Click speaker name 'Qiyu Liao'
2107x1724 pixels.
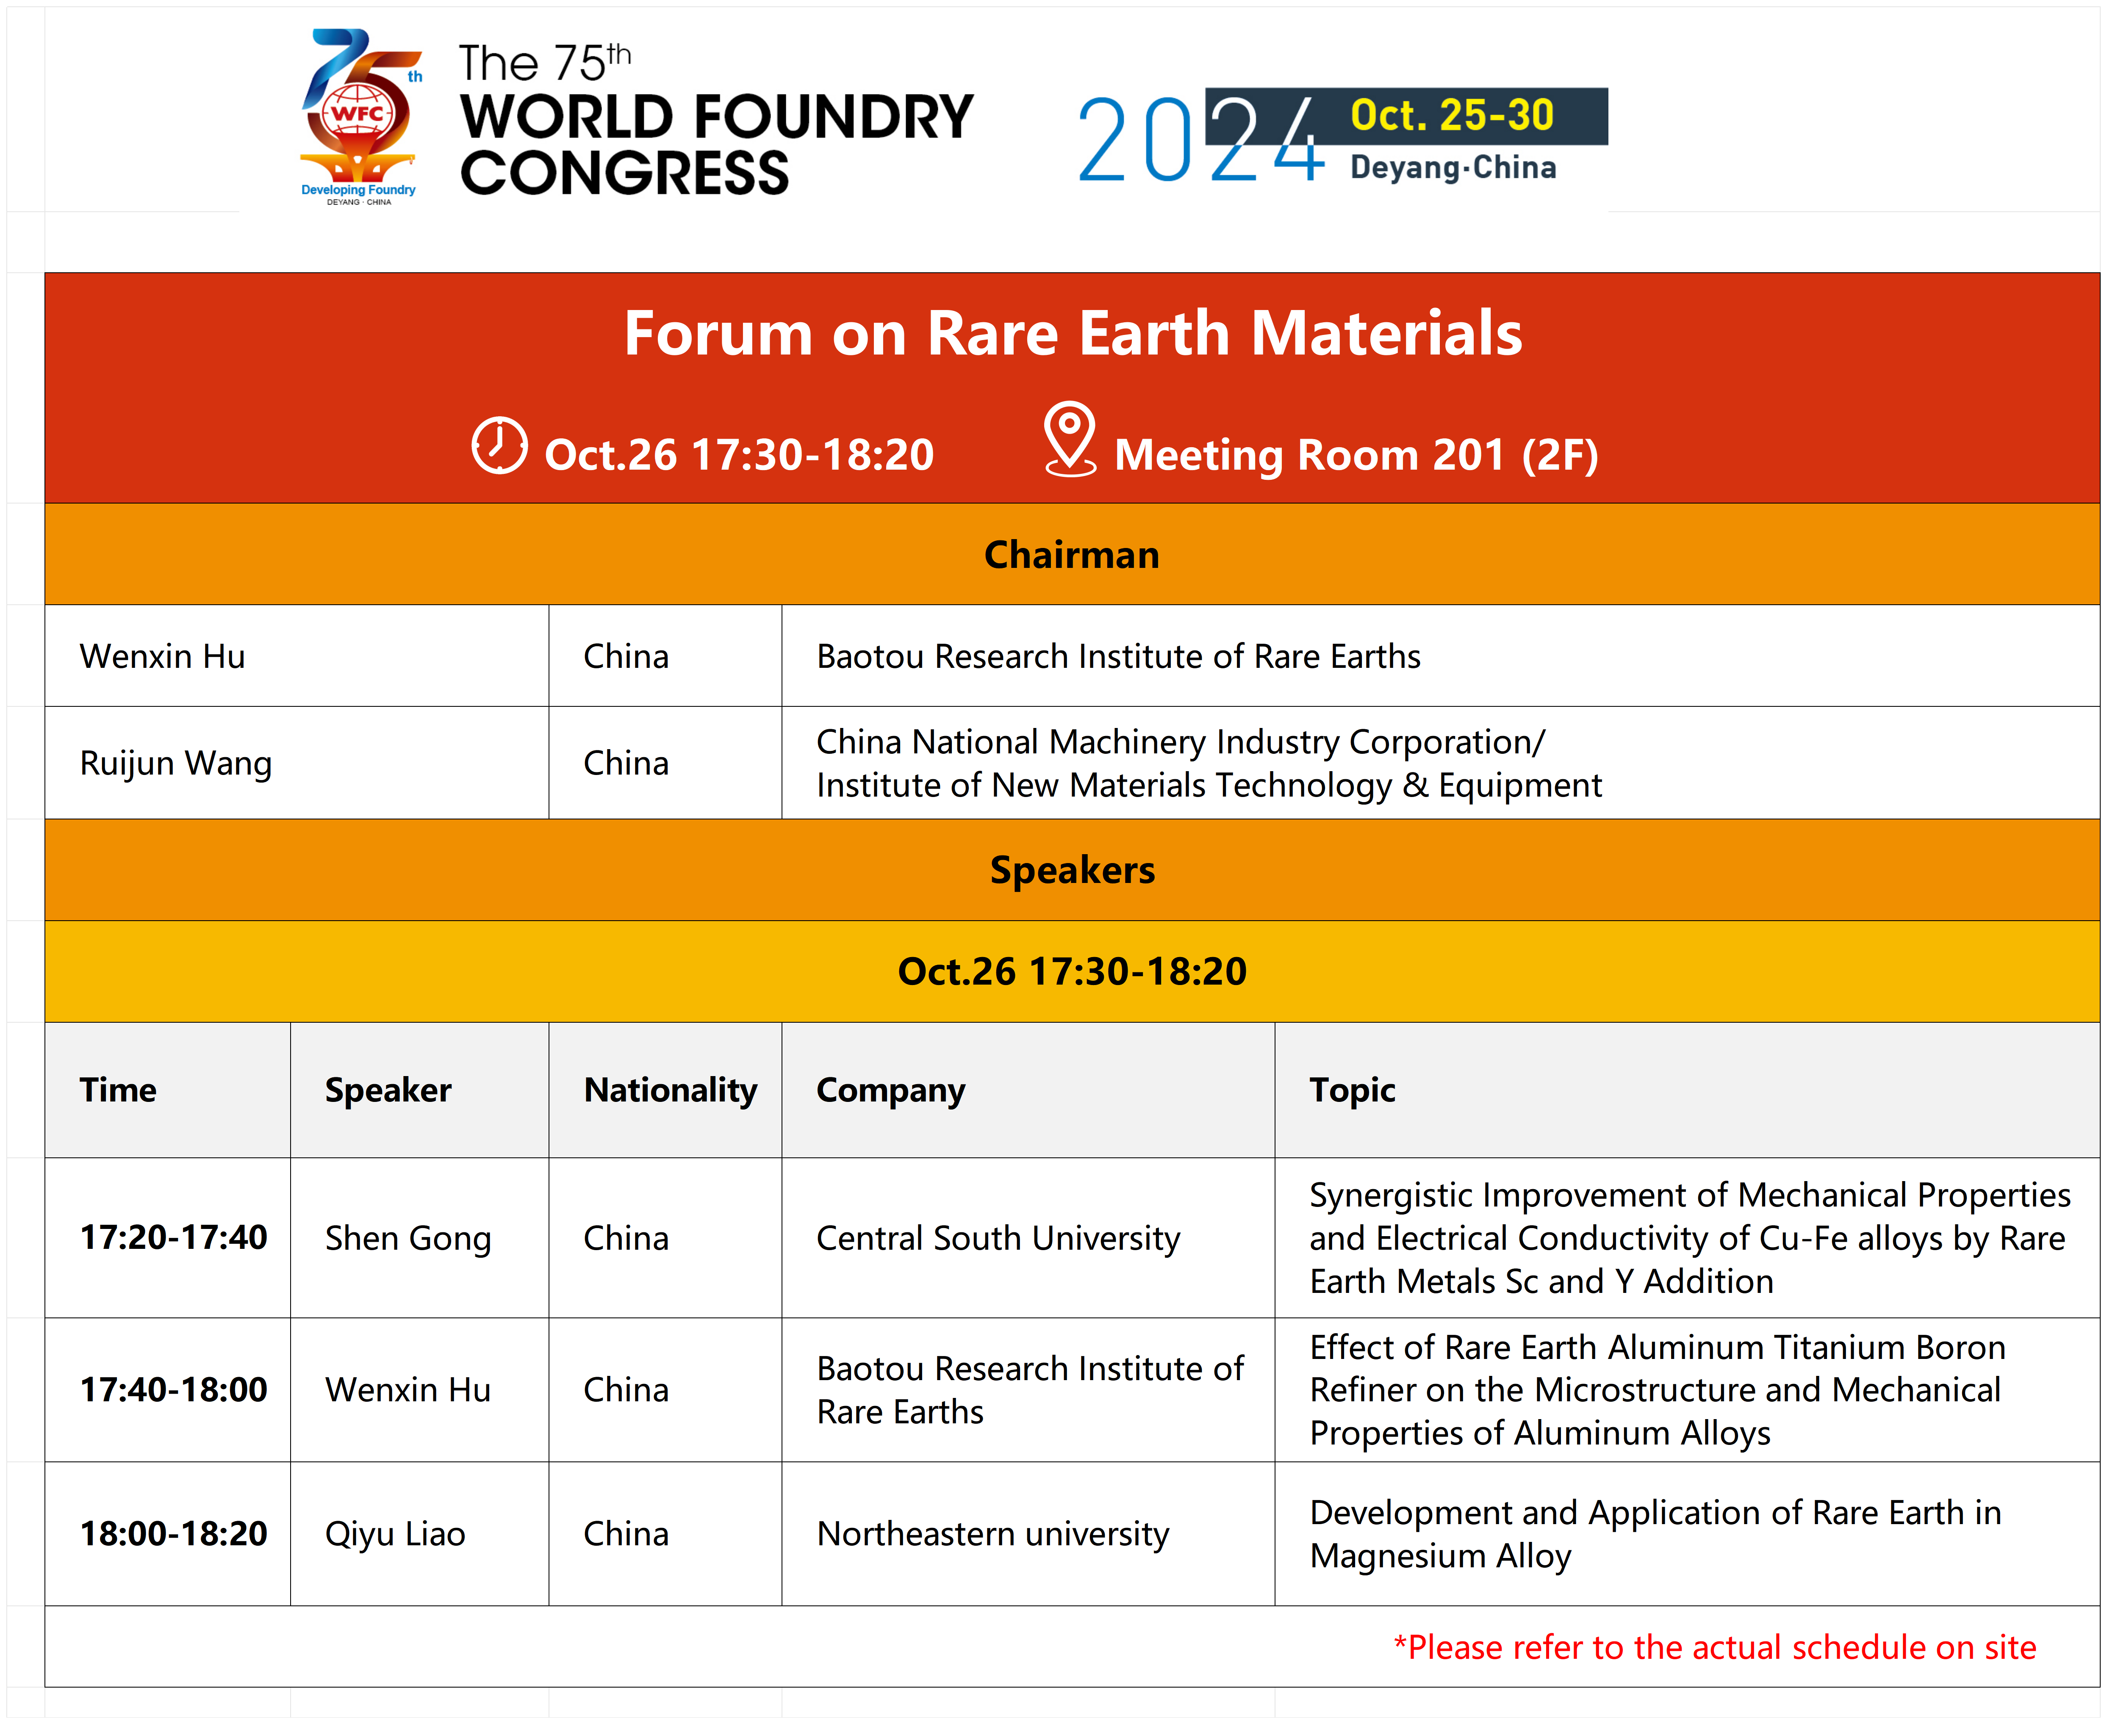tap(394, 1534)
